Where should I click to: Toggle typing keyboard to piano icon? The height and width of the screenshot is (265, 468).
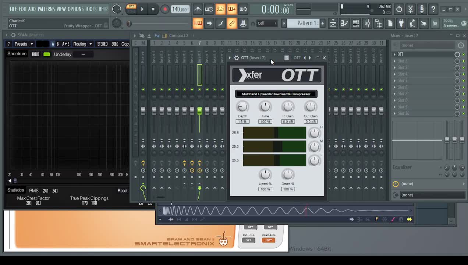coord(198,24)
